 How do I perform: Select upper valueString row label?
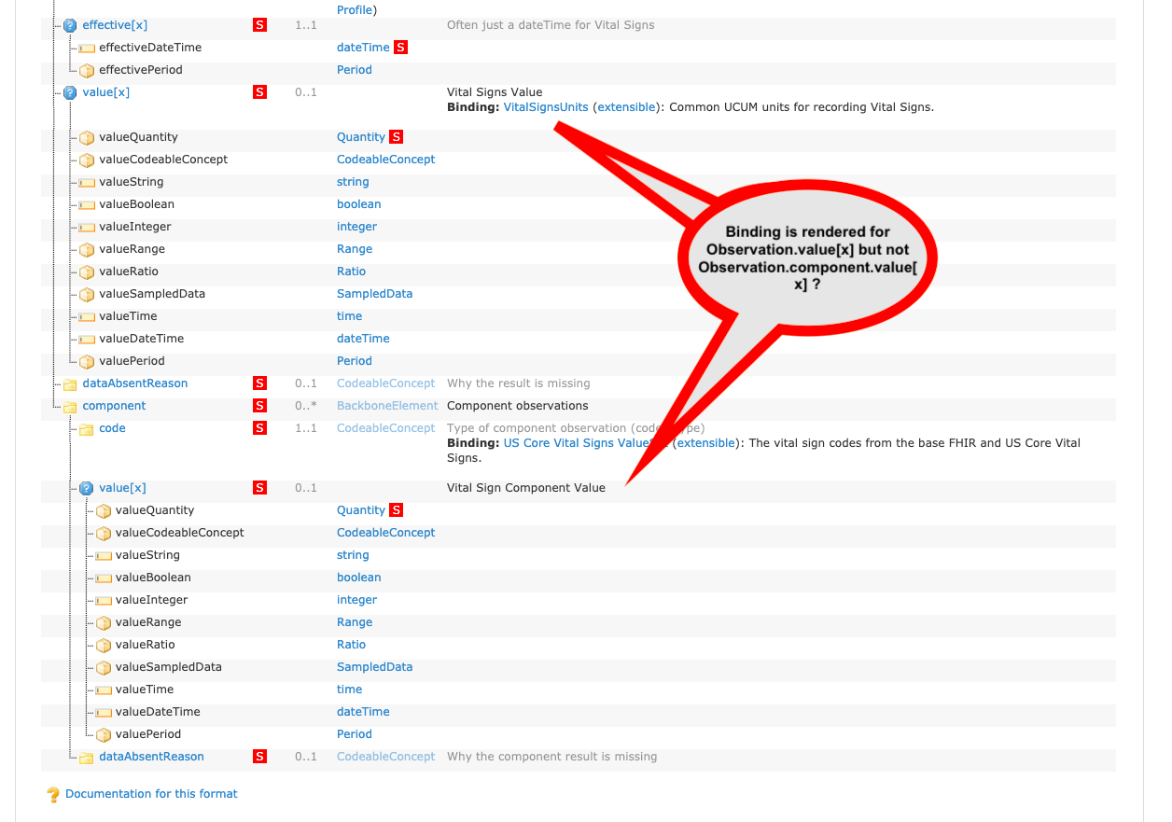[132, 182]
